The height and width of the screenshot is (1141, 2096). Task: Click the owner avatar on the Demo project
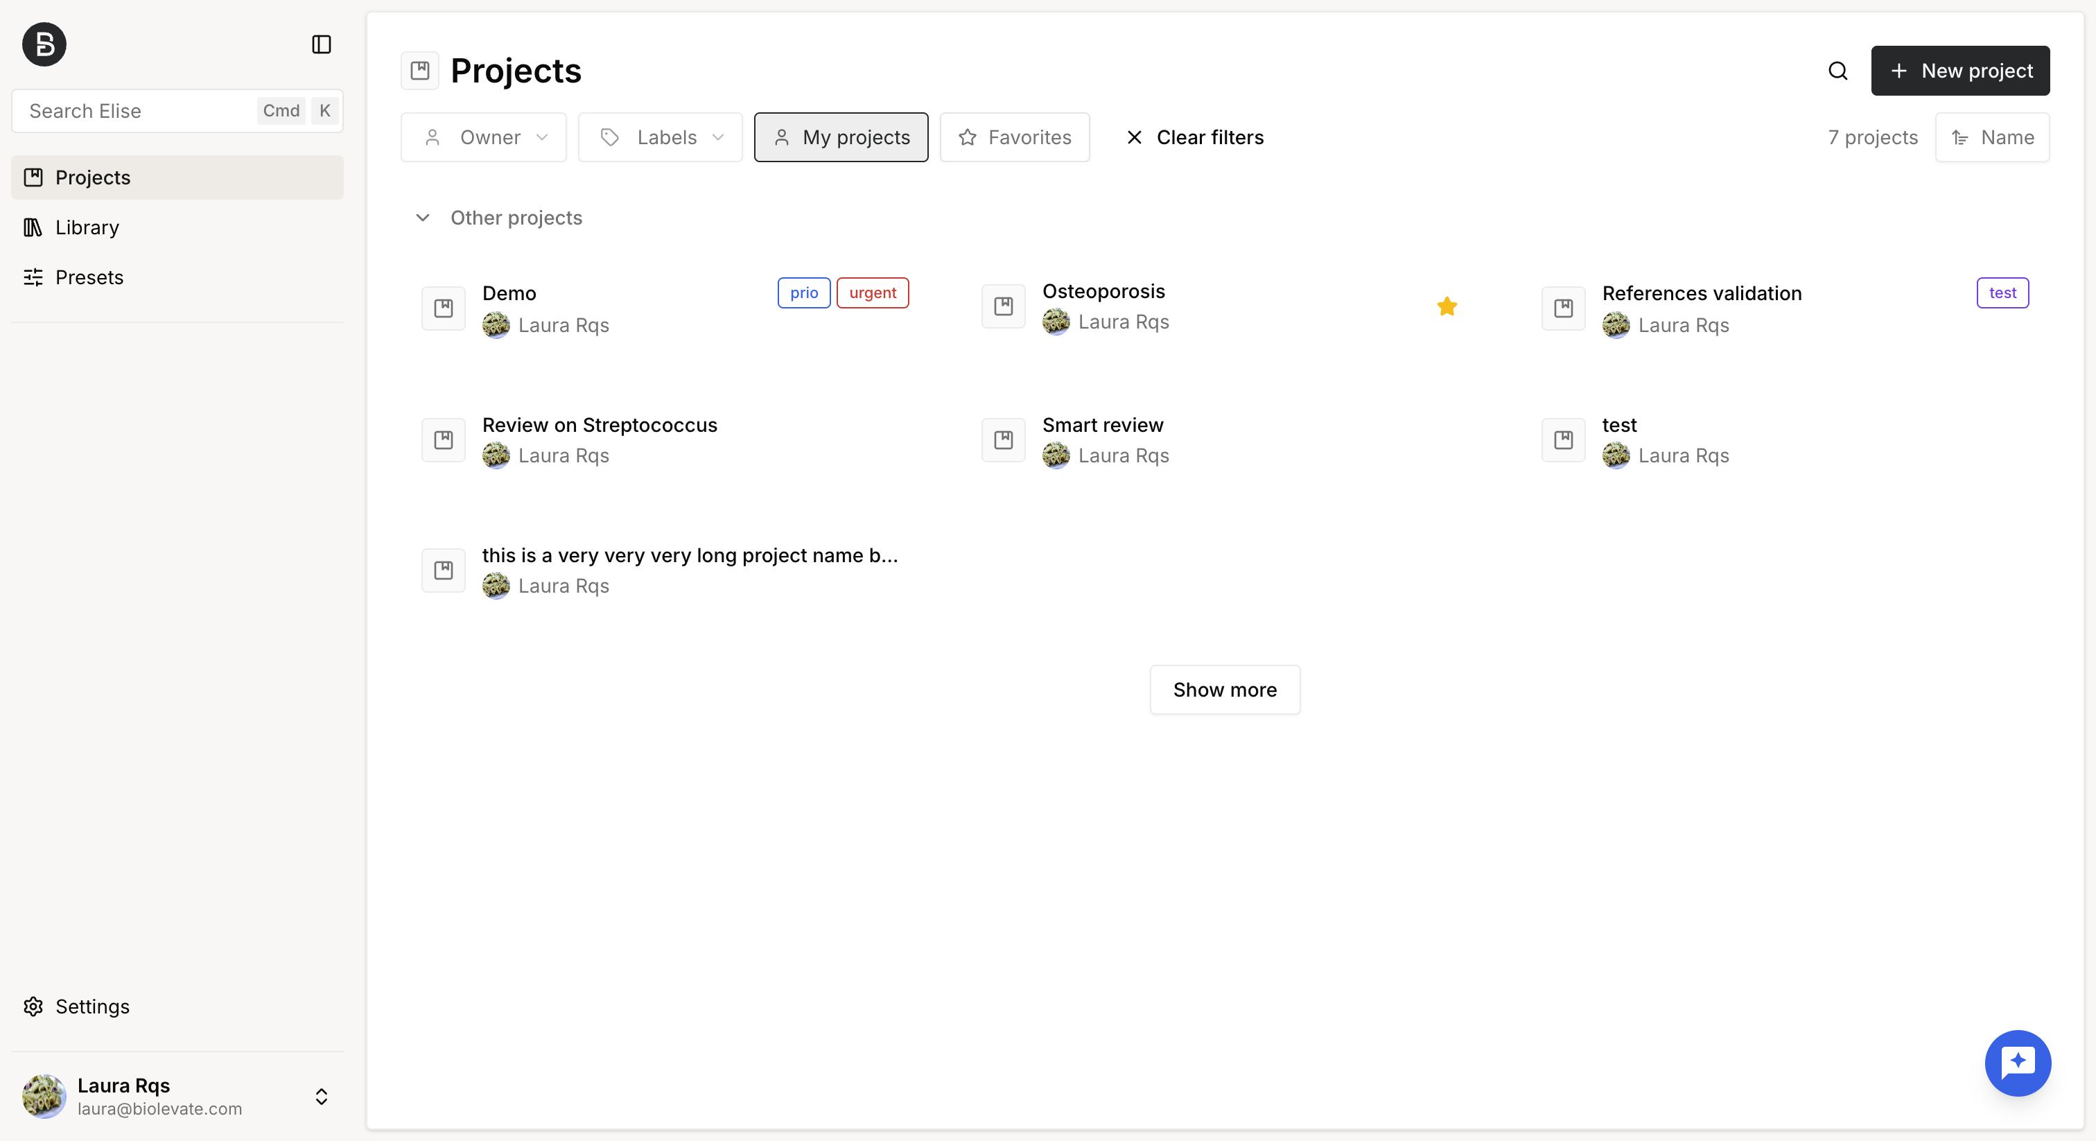point(496,326)
